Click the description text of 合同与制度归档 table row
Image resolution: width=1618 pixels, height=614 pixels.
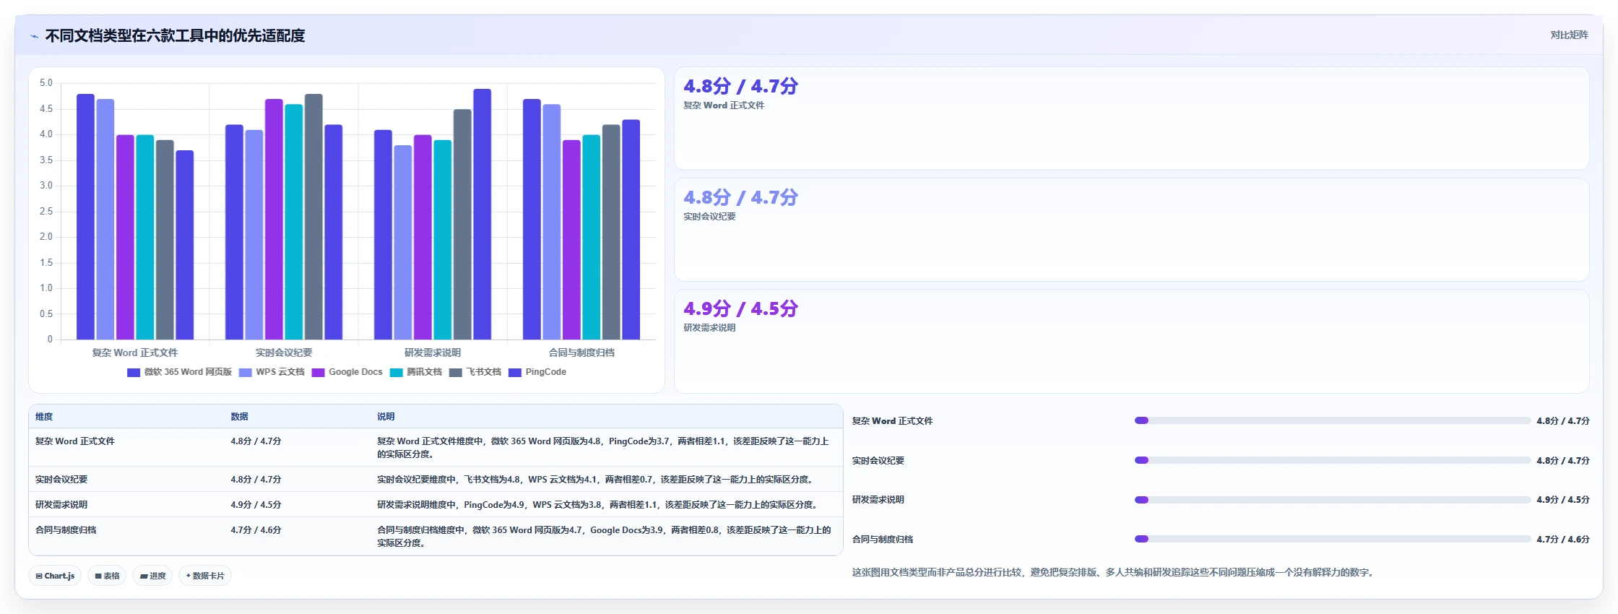click(x=604, y=537)
